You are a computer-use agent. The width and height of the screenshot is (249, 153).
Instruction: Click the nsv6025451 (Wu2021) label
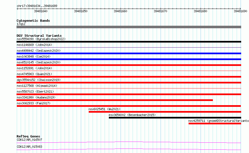pyautogui.click(x=104, y=109)
